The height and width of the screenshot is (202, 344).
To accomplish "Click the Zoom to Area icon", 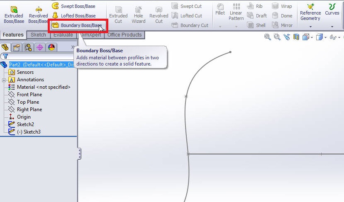I will (x=277, y=37).
